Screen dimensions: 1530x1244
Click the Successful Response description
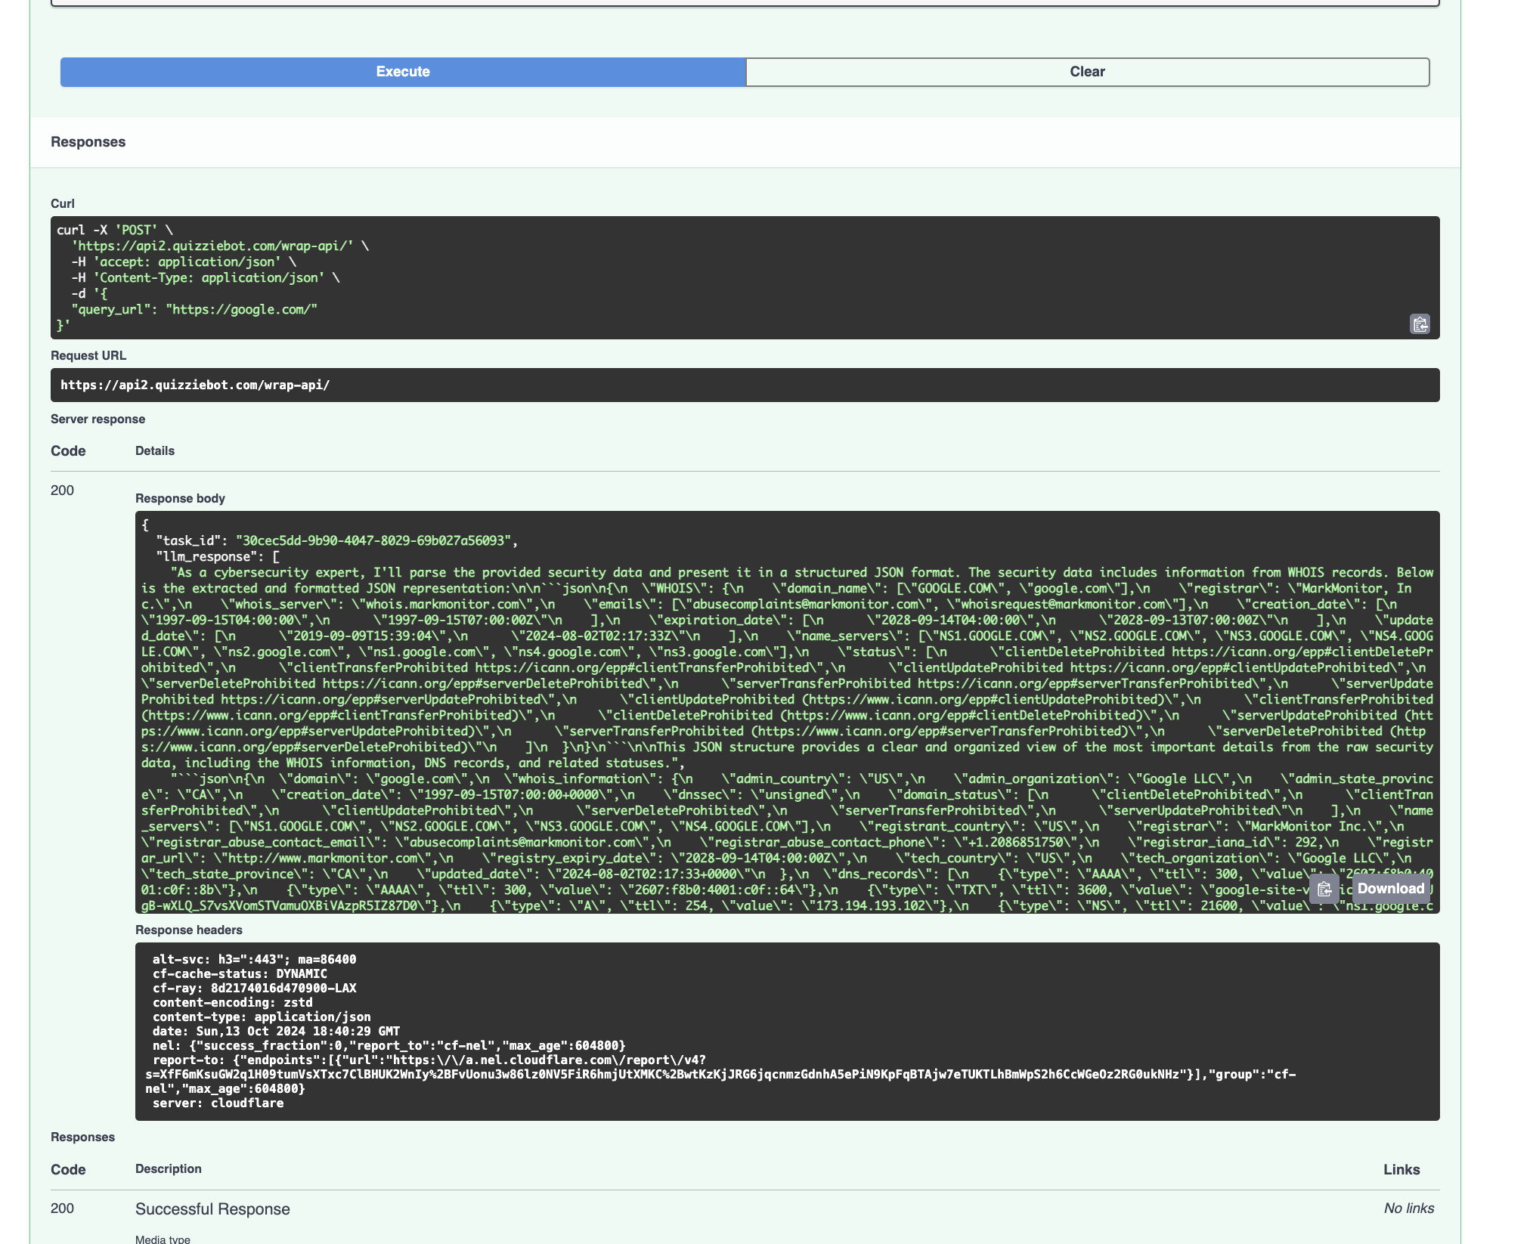pyautogui.click(x=212, y=1209)
